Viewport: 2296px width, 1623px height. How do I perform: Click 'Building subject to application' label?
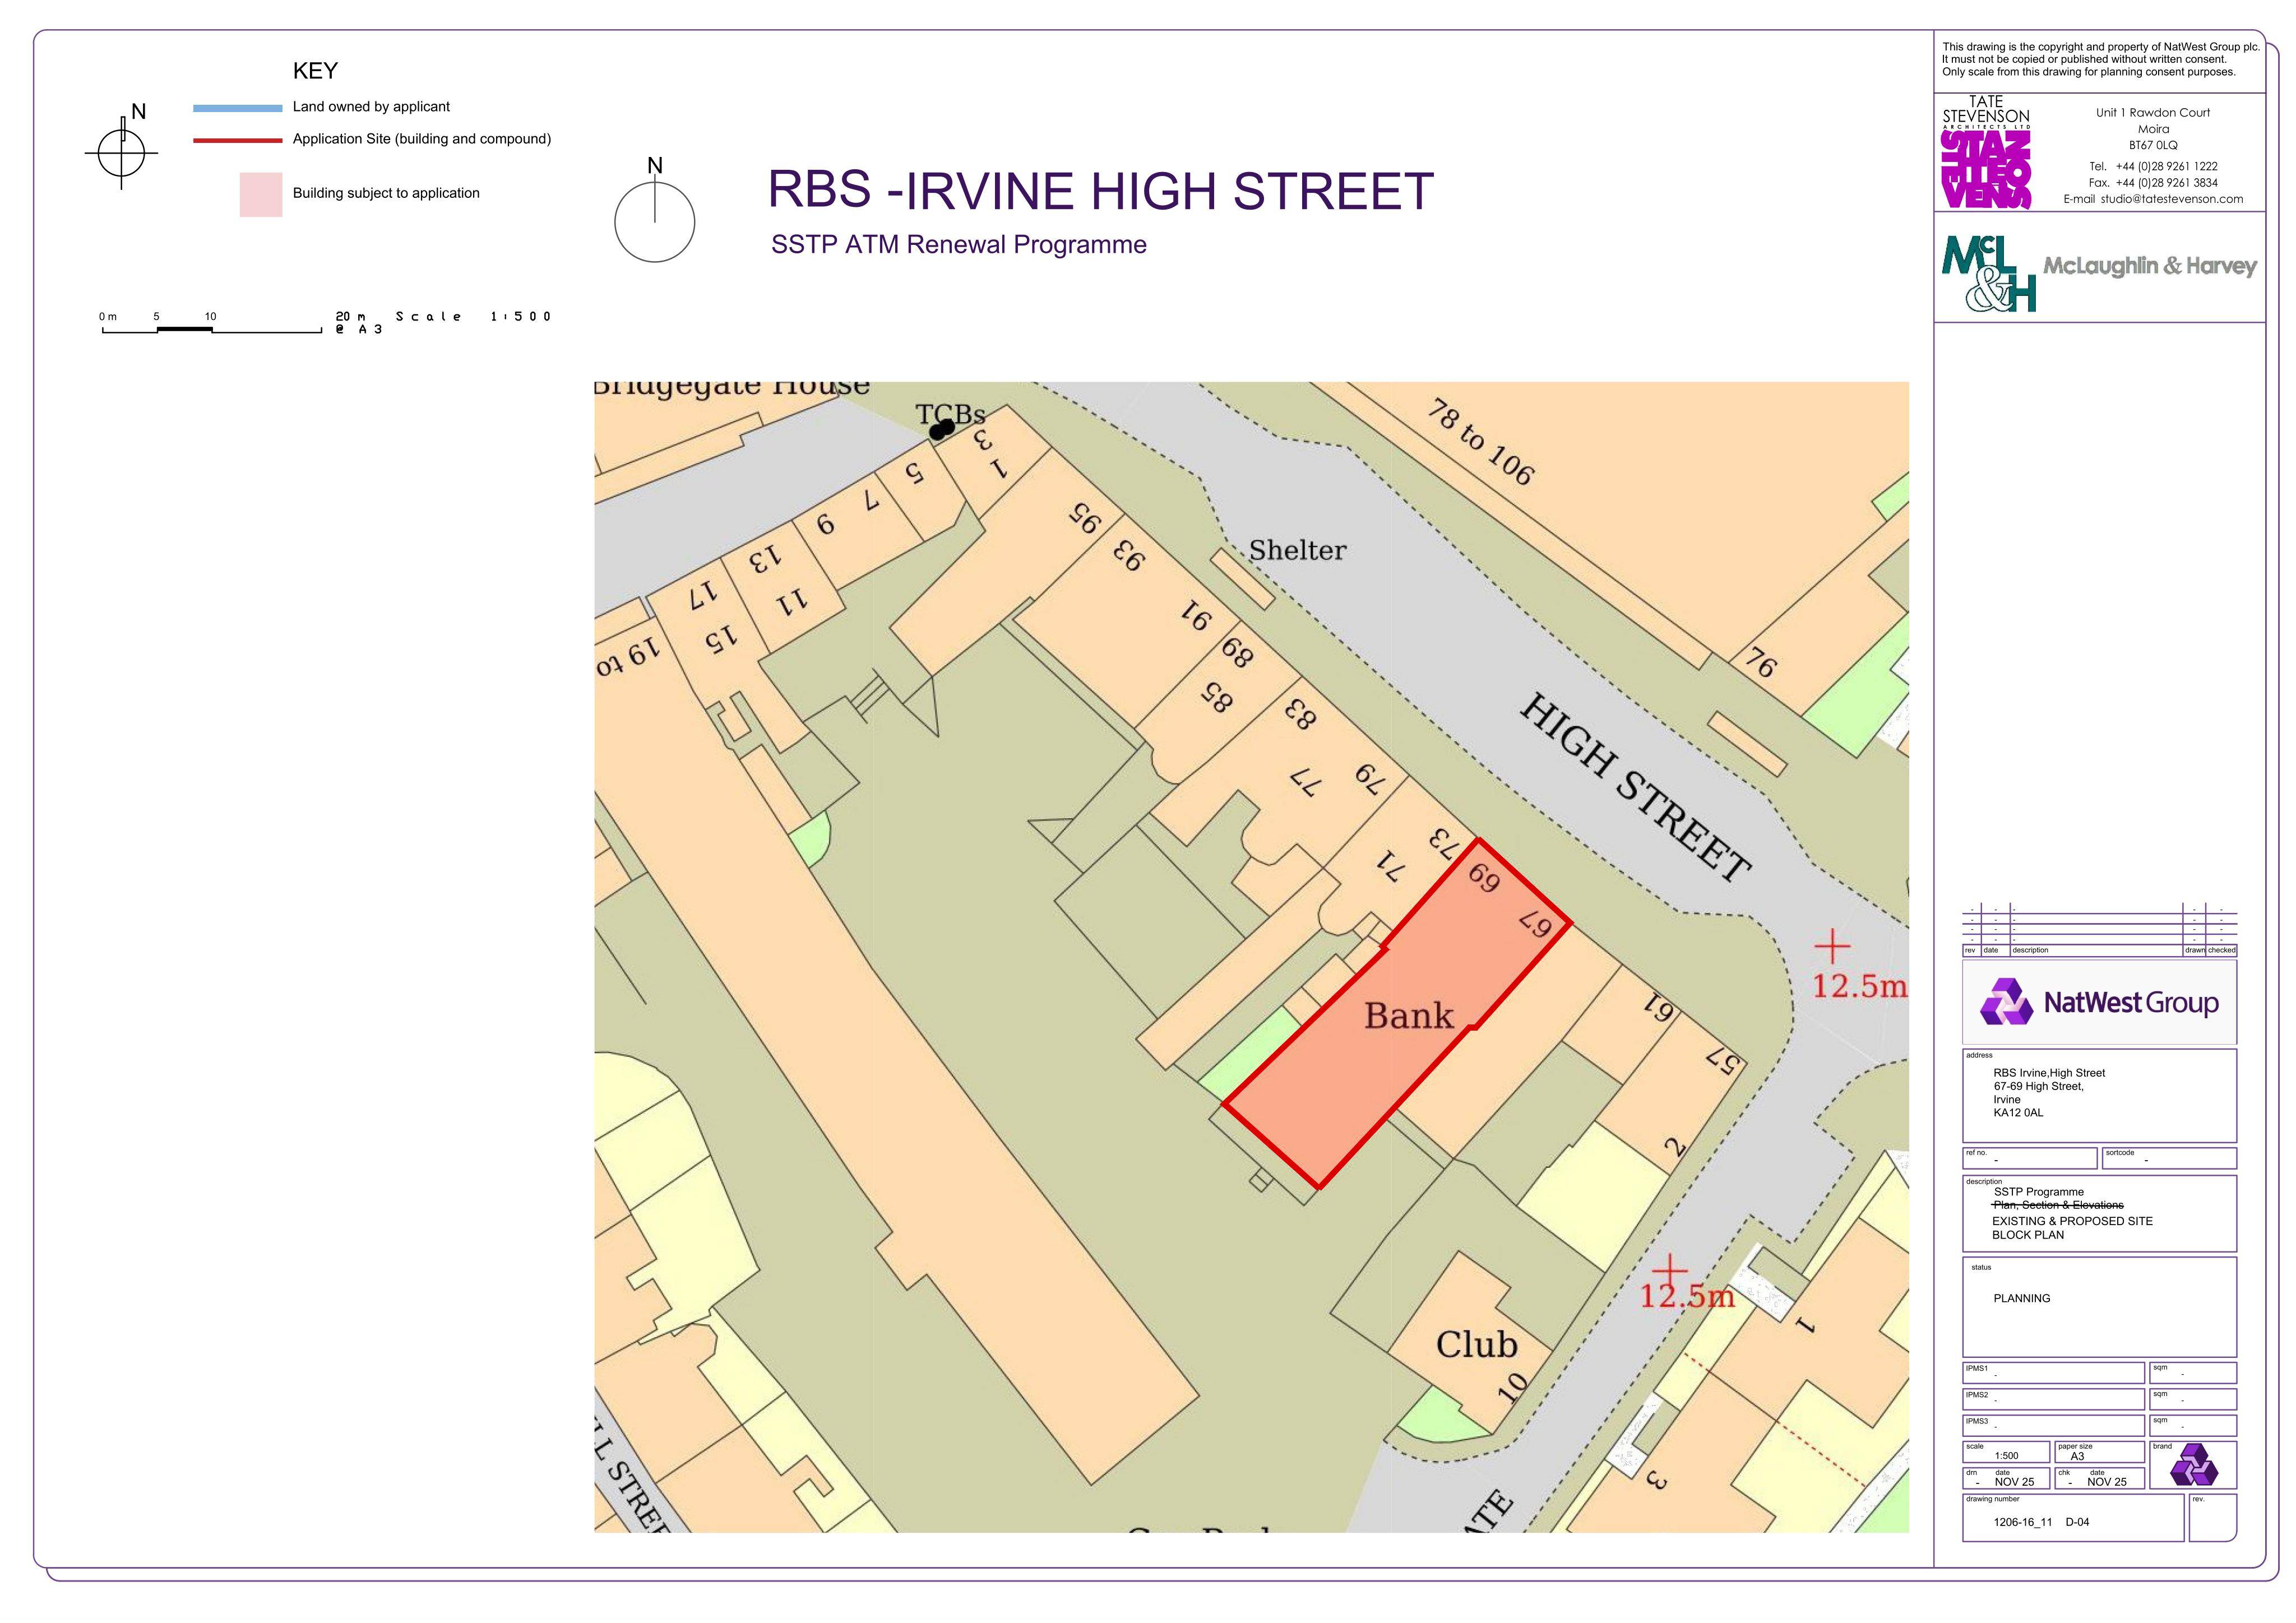click(386, 193)
